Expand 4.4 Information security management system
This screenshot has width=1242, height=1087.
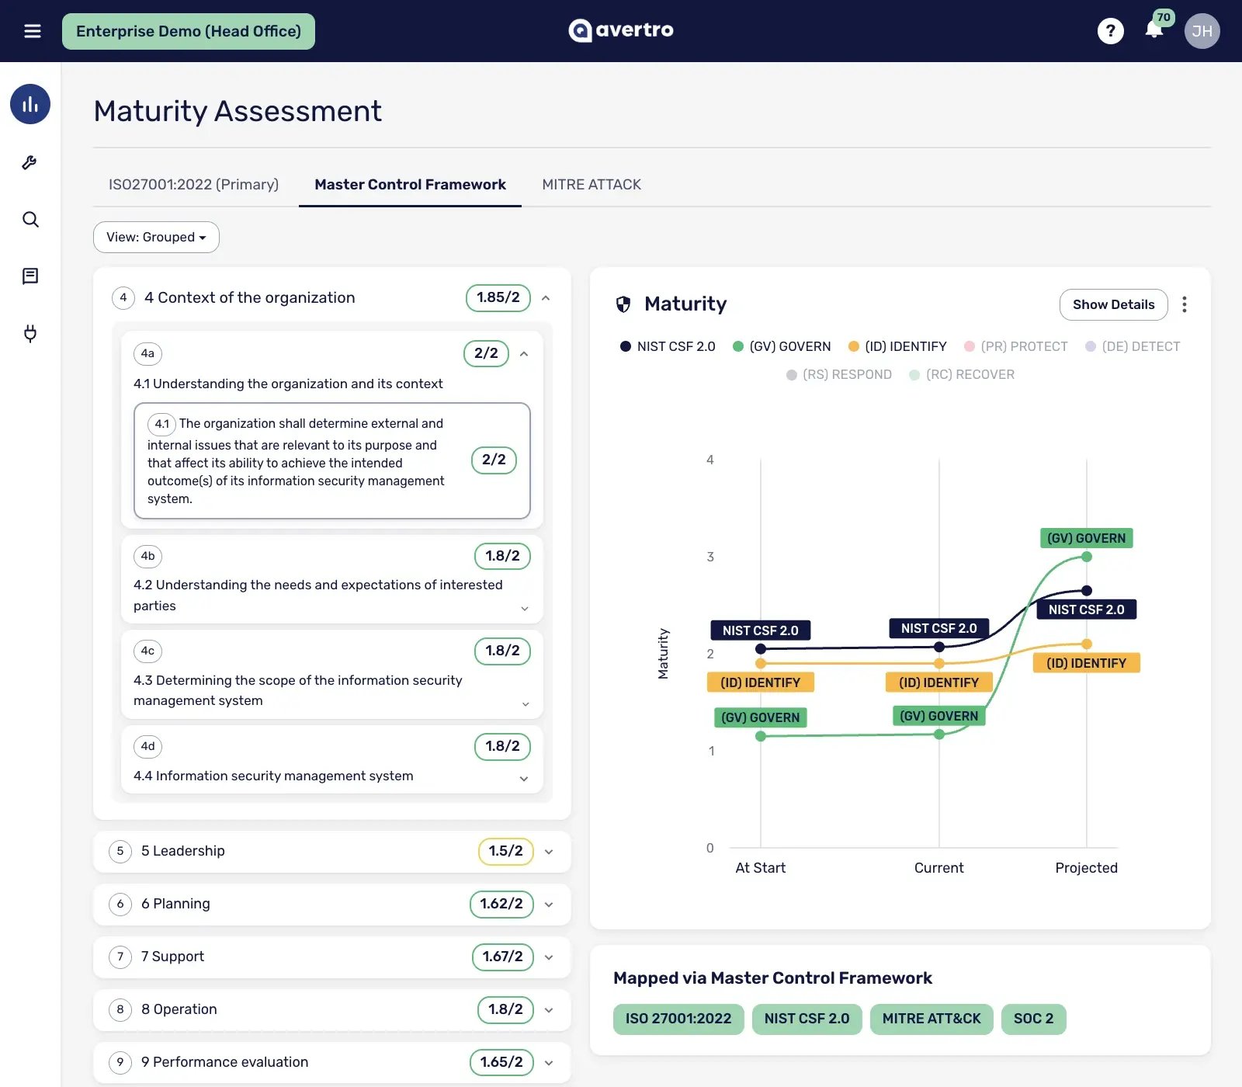coord(524,779)
